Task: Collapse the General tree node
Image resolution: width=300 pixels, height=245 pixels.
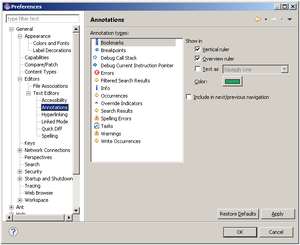Action: 11,29
